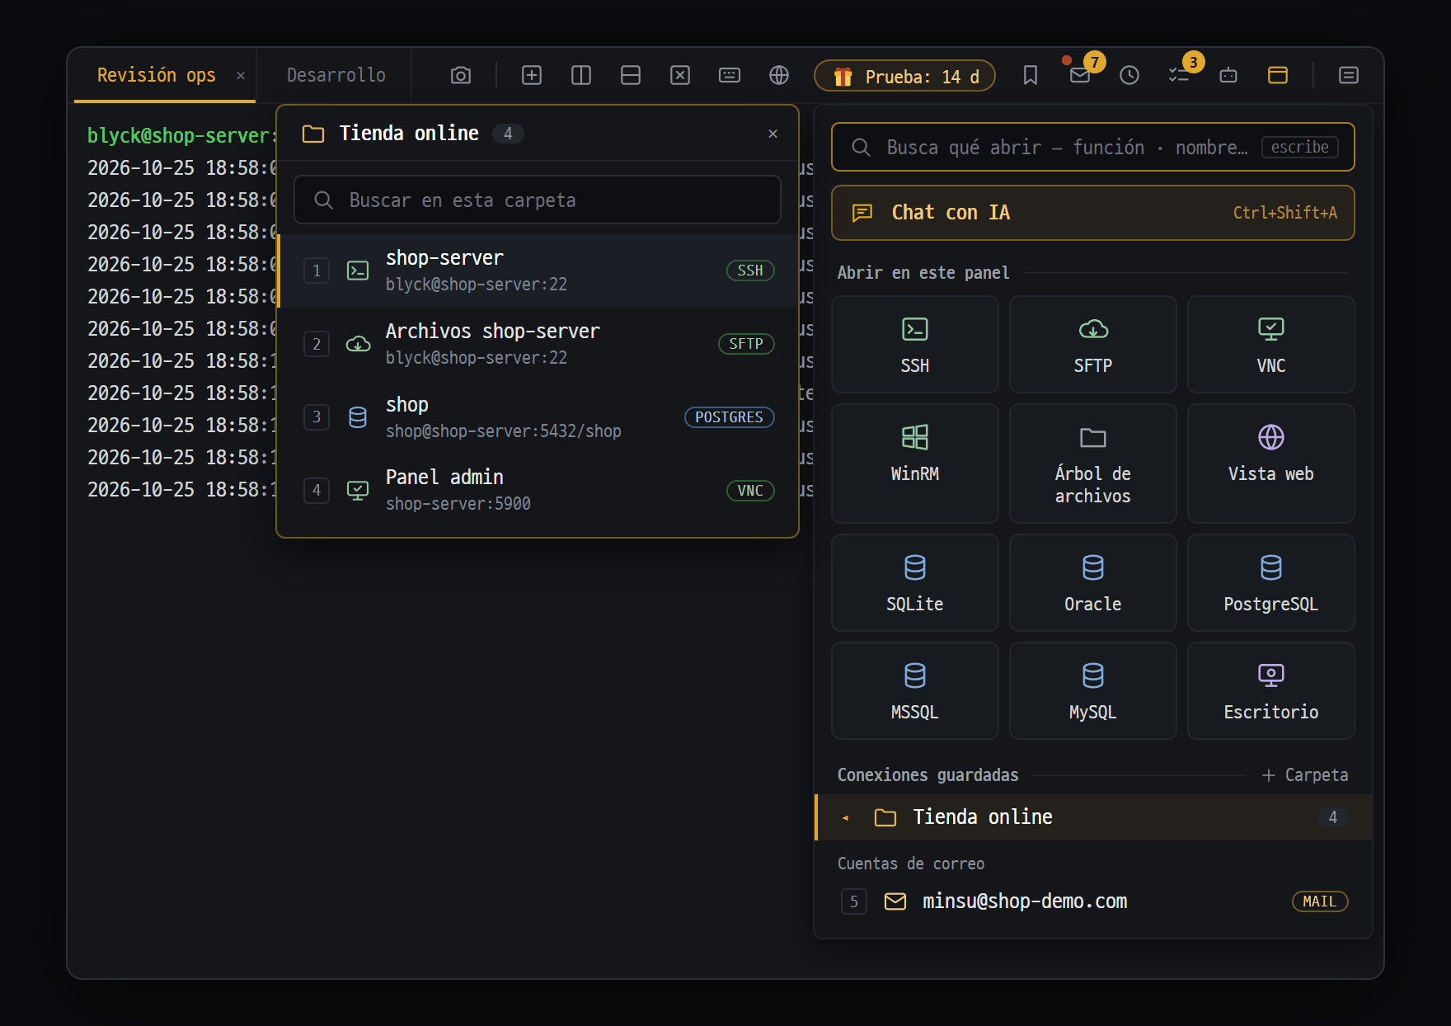The width and height of the screenshot is (1451, 1026).
Task: Open the PostgreSQL tile
Action: [x=1271, y=583]
